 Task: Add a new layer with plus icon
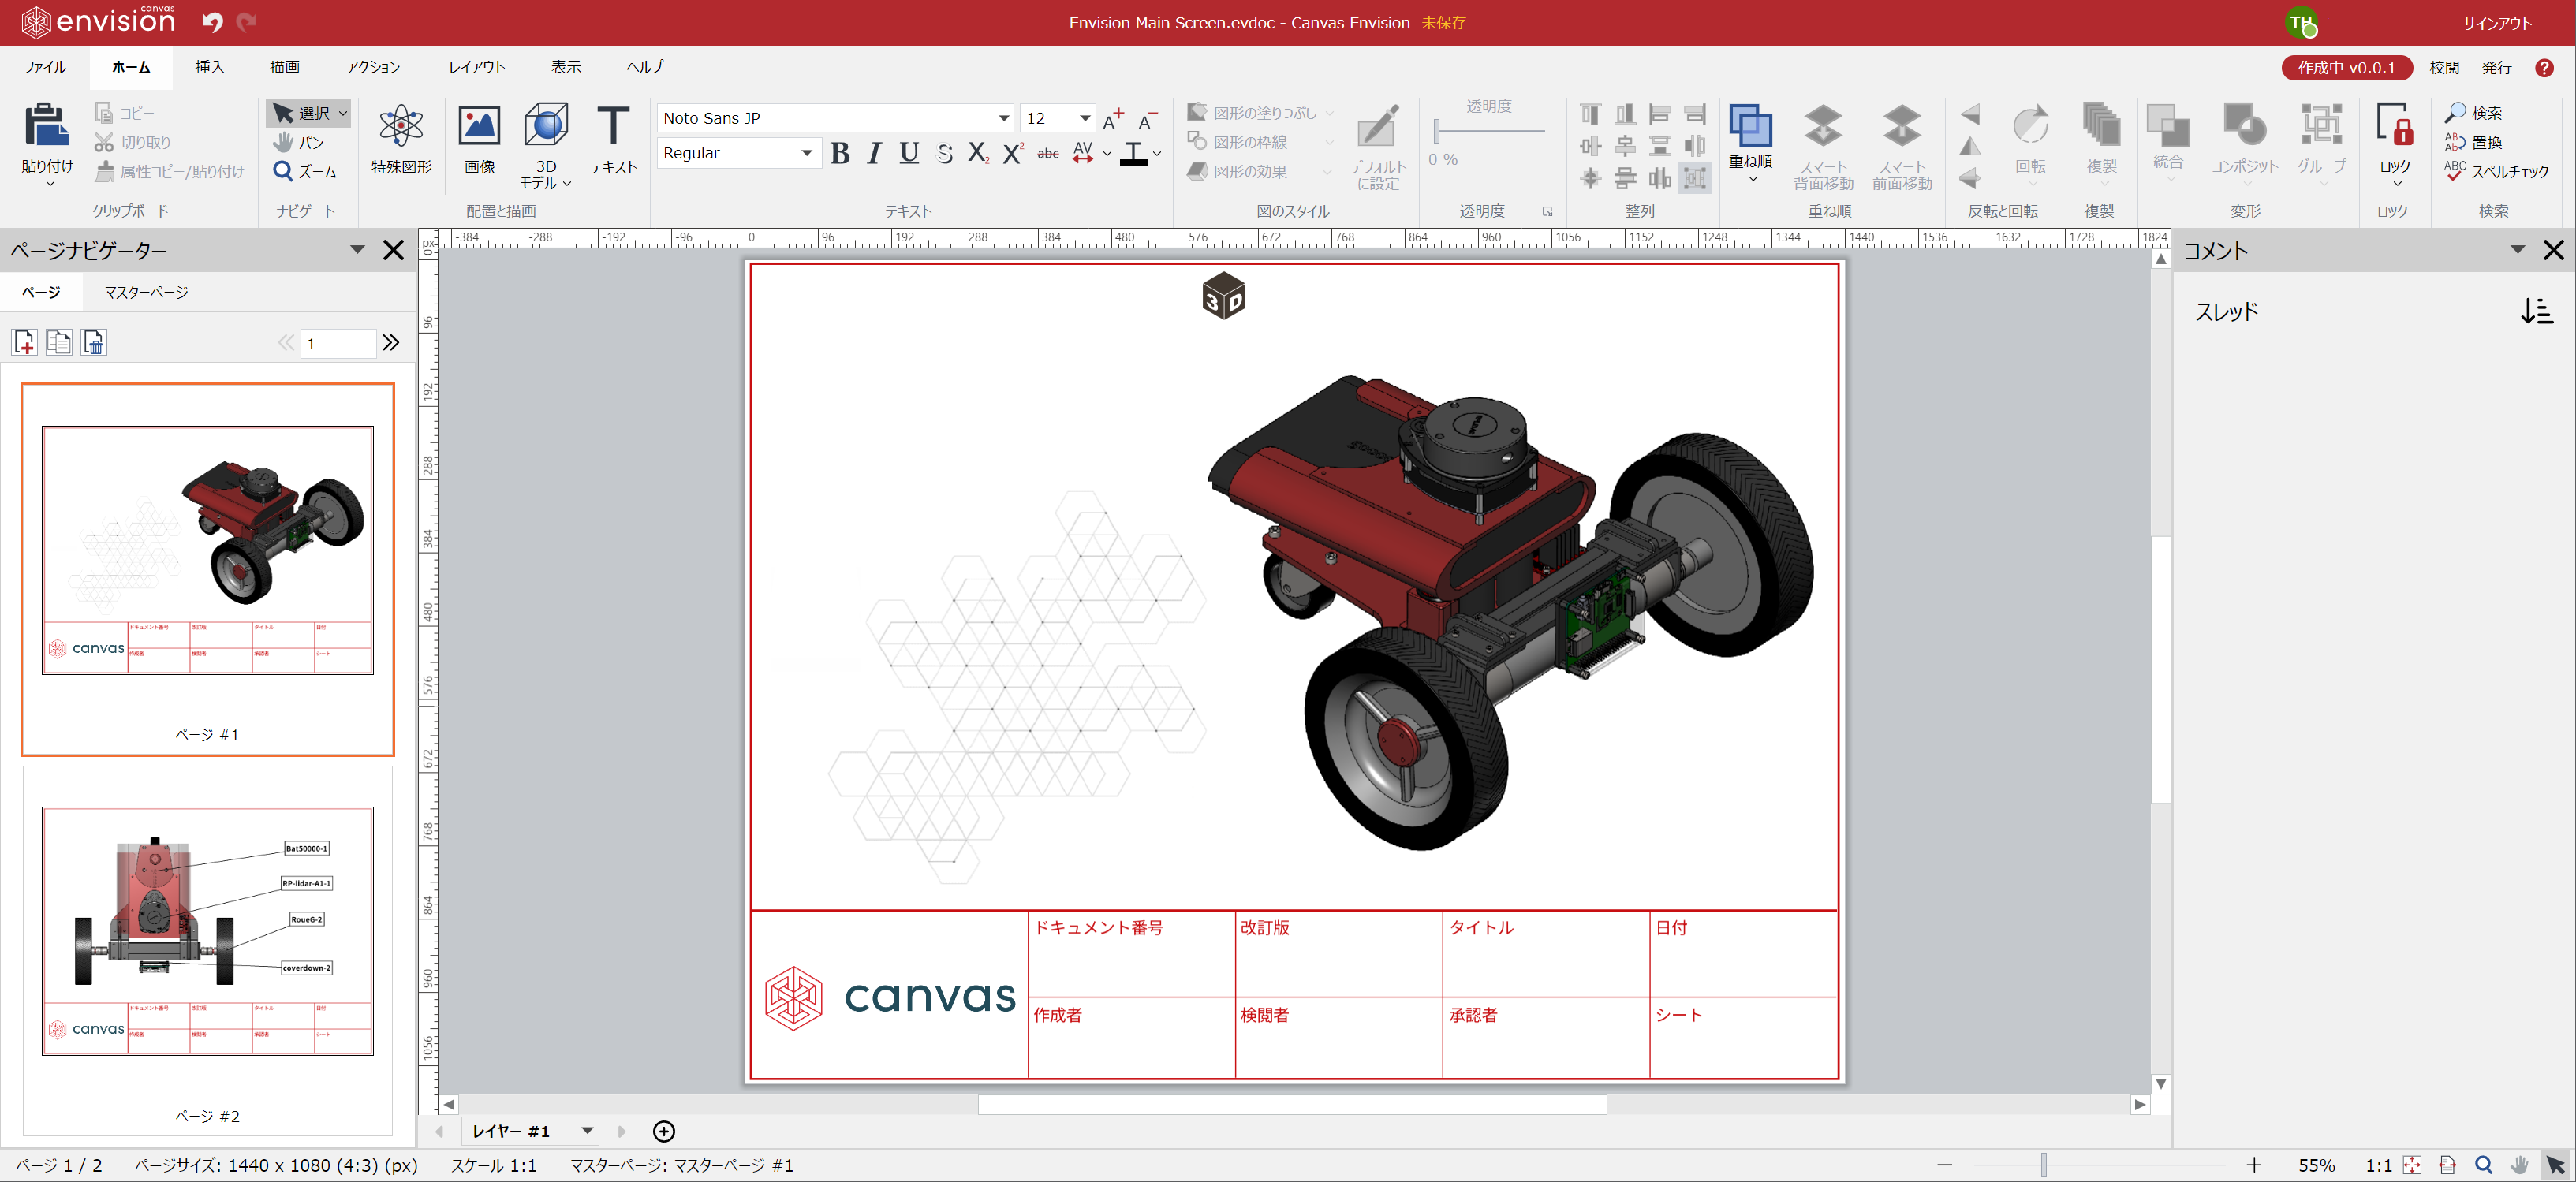tap(663, 1131)
